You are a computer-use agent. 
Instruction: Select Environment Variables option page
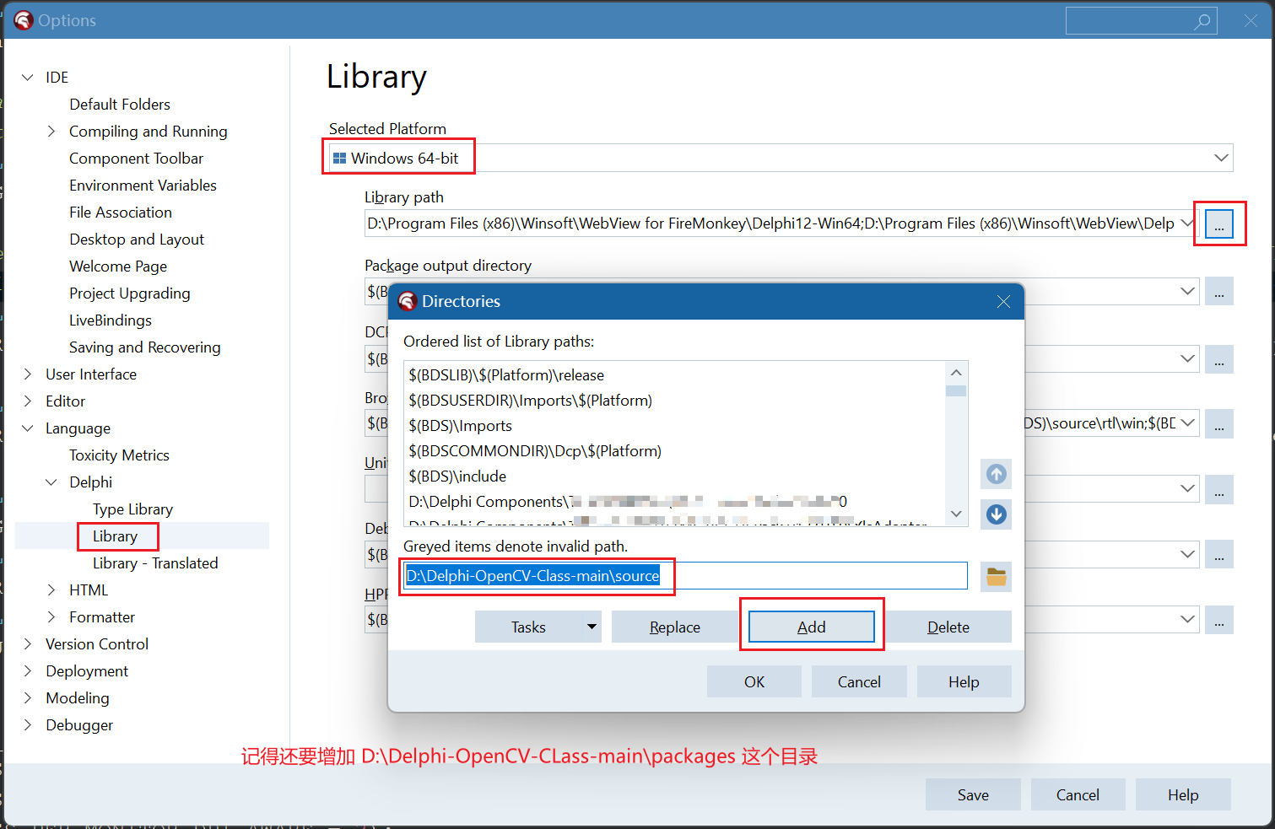pos(143,186)
